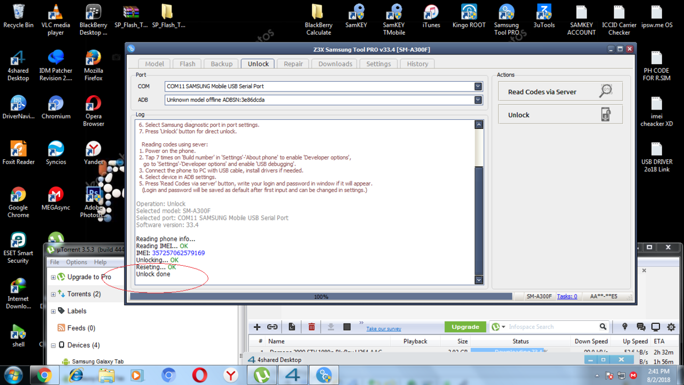Expand uTorrent toolbar overflow chevron

click(361, 323)
